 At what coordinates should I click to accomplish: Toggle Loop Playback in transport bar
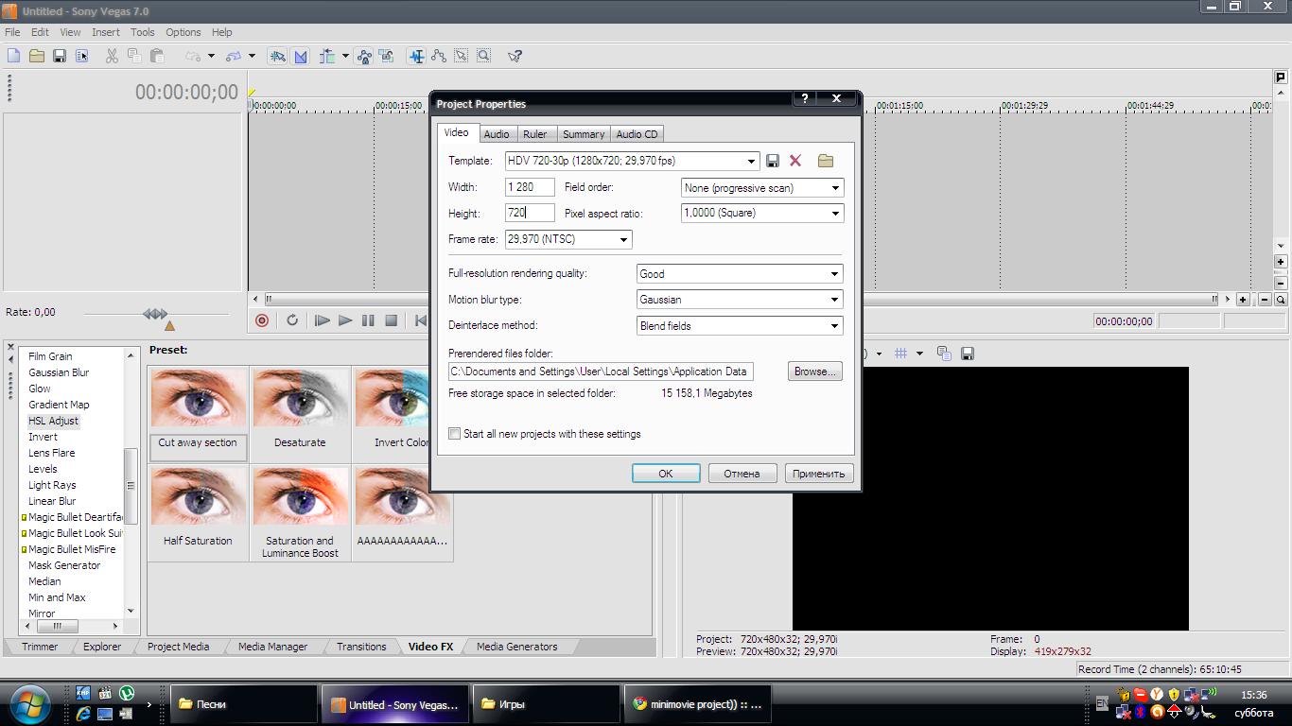pyautogui.click(x=292, y=320)
